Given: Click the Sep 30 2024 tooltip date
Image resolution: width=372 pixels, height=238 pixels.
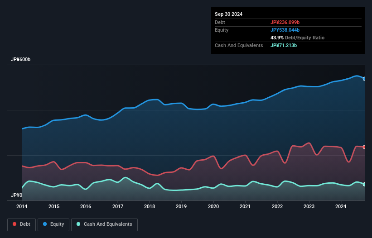Looking at the screenshot, I should [229, 14].
